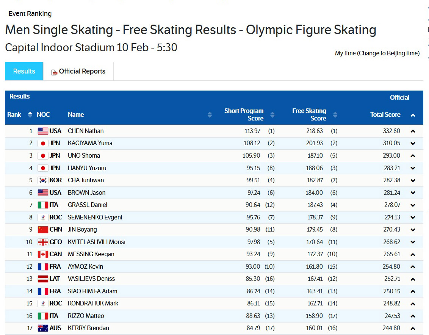Select the JIN Boyang name entry
429x335 pixels.
click(x=82, y=230)
